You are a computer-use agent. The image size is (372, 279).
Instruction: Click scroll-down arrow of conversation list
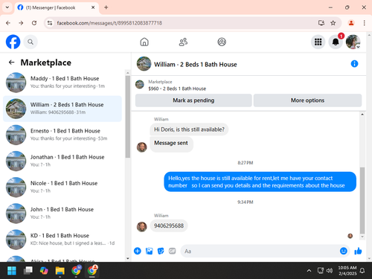click(x=128, y=258)
